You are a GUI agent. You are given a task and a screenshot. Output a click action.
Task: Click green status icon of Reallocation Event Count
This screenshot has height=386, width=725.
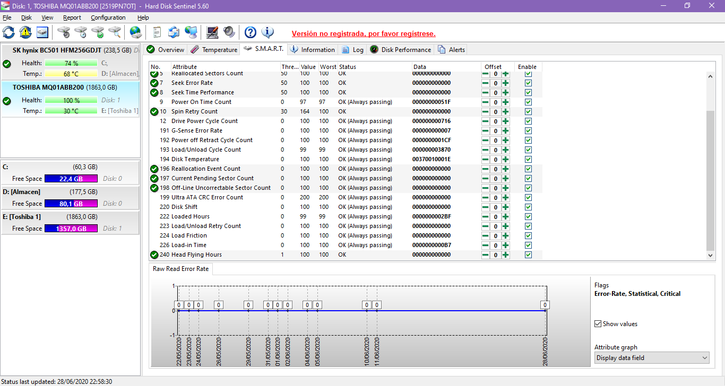coord(154,169)
